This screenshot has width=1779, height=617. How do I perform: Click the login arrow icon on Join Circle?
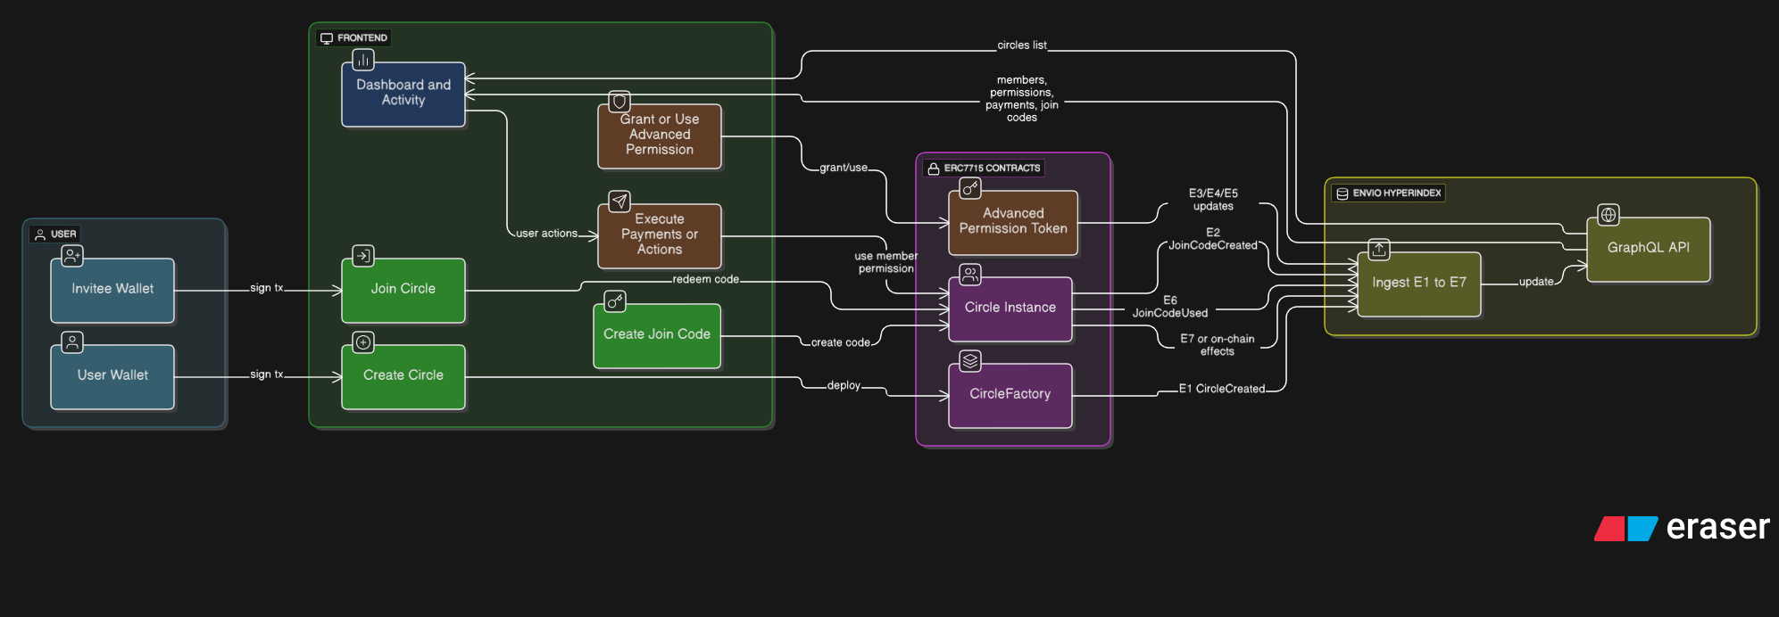click(363, 256)
